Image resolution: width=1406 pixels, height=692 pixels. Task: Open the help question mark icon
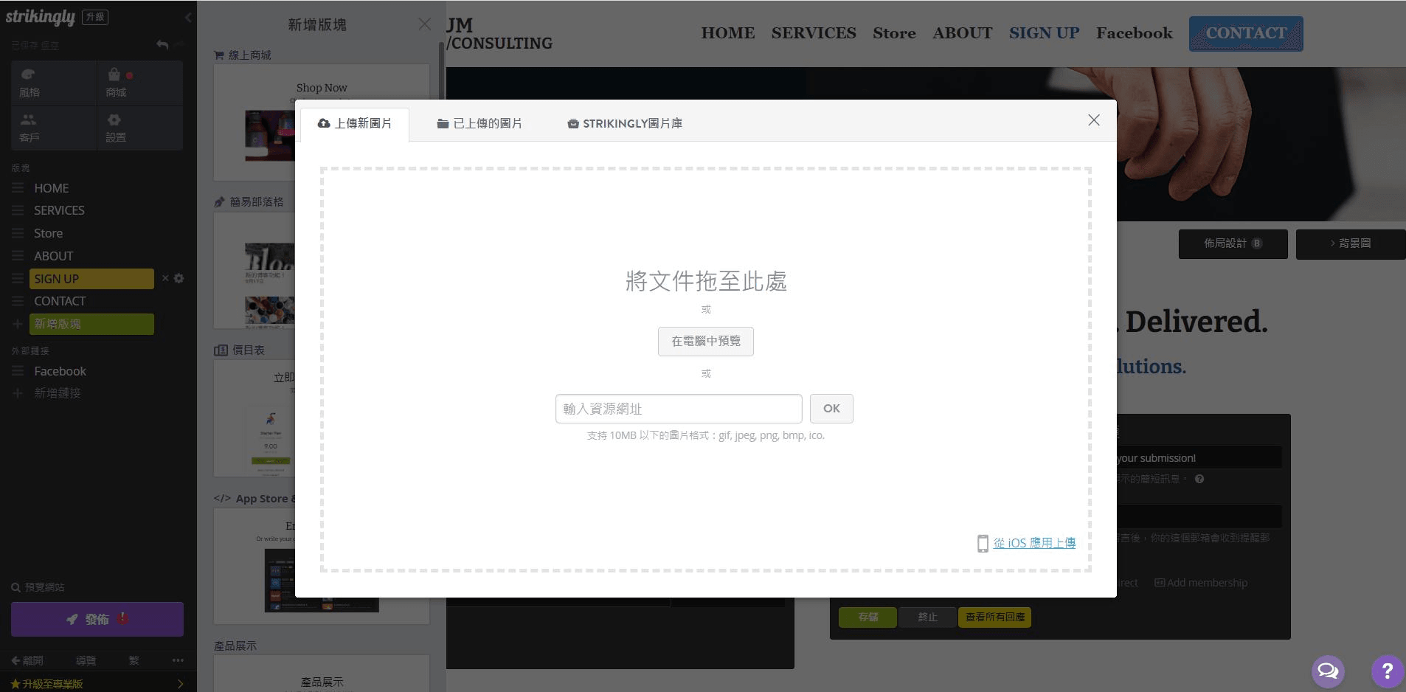tap(1385, 671)
